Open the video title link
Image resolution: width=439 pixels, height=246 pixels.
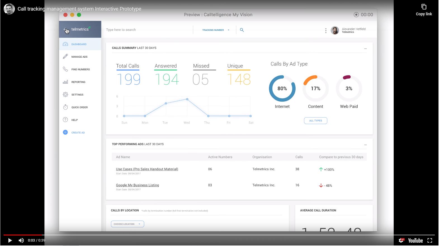(79, 9)
